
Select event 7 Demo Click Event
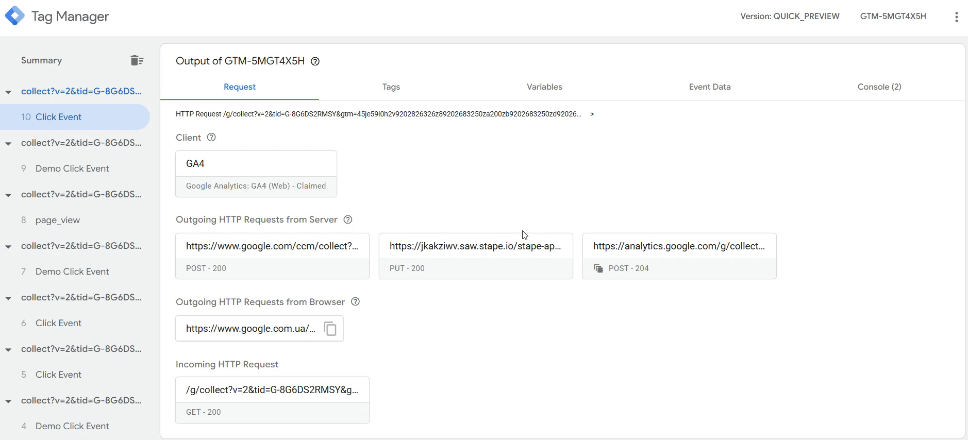(75, 272)
